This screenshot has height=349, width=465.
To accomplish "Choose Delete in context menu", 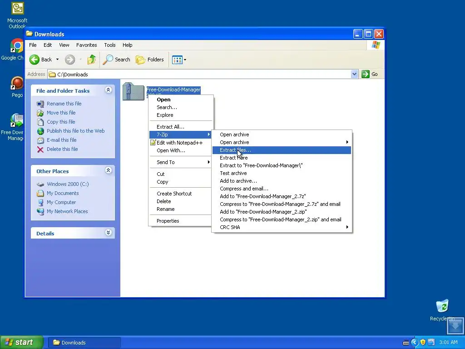I will click(x=180, y=201).
